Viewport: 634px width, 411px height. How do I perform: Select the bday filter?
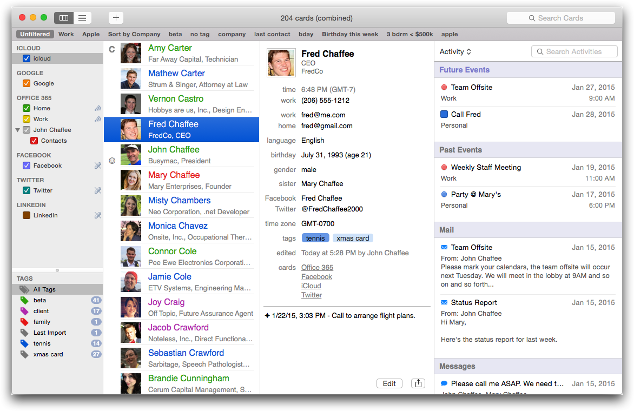(x=306, y=35)
